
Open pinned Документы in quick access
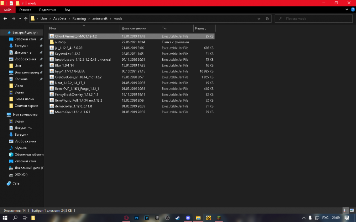point(23,53)
